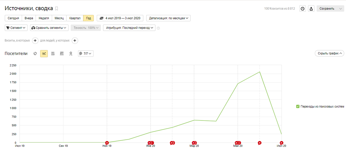346x152 pixels.
Task: Collapse the chart with Скрыть график
Action: tap(329, 53)
